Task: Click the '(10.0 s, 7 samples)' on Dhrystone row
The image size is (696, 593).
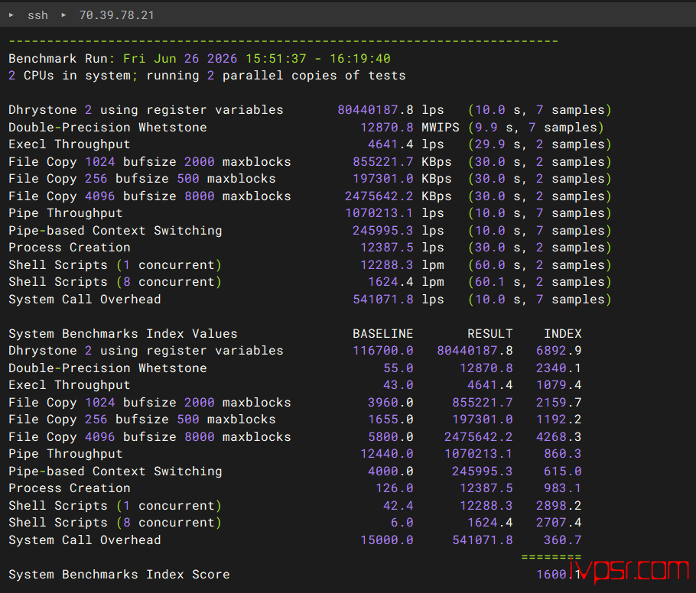Action: click(x=540, y=110)
